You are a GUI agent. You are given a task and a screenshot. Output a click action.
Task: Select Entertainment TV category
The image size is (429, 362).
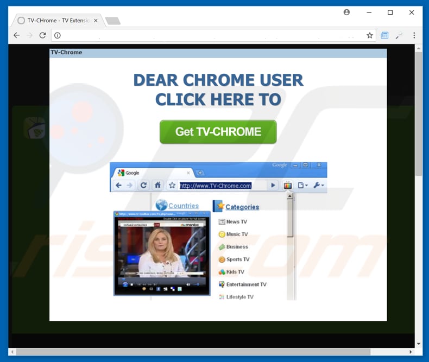pos(246,284)
